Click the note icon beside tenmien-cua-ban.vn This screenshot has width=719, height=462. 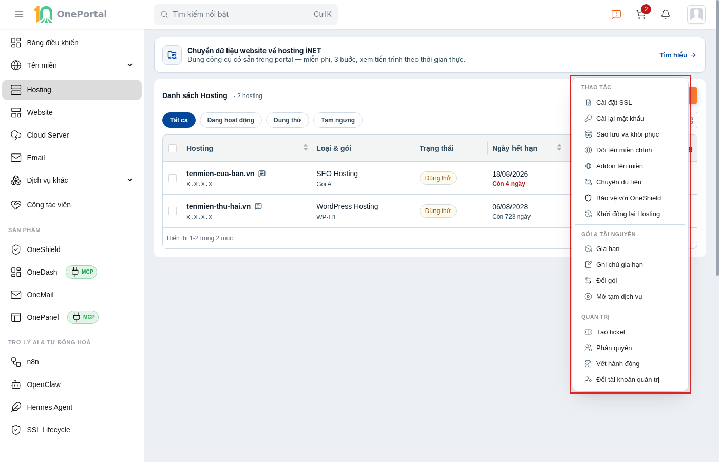coord(262,174)
